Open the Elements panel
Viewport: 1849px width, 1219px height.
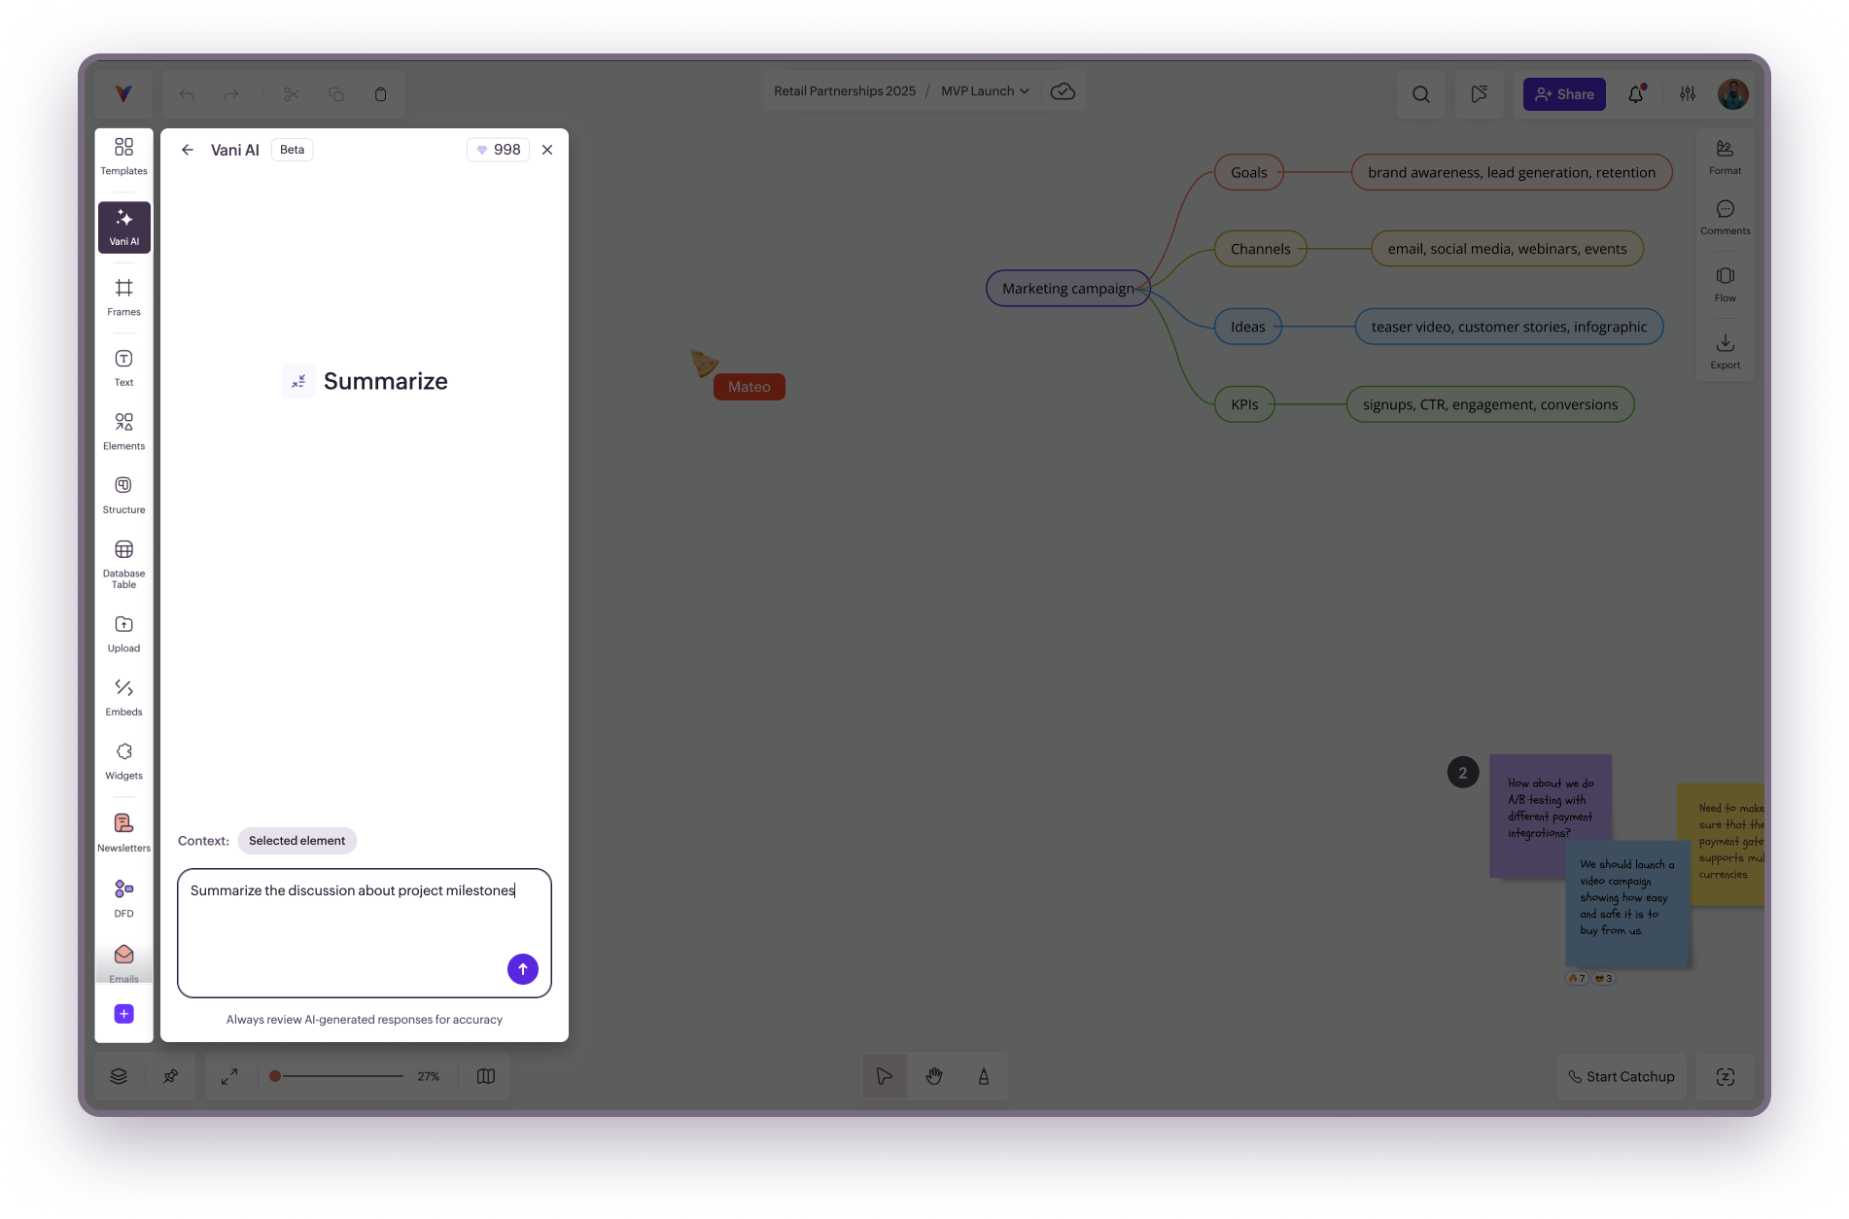pos(123,432)
